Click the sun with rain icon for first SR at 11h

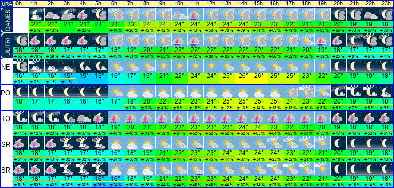click(x=195, y=143)
